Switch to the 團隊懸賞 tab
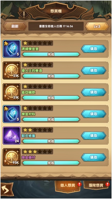This screenshot has width=112, height=199. pyautogui.click(x=97, y=185)
